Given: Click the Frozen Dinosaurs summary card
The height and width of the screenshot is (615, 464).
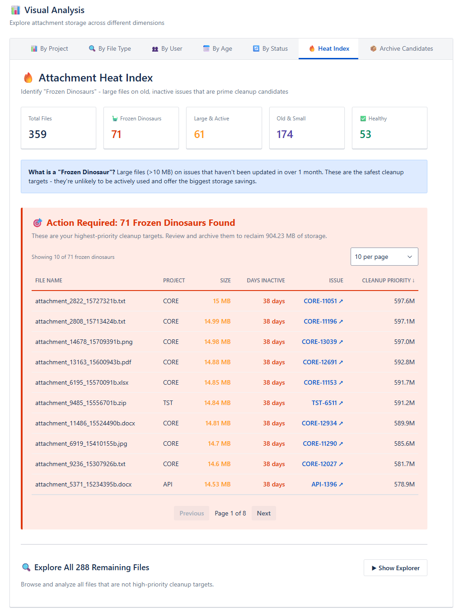Looking at the screenshot, I should pyautogui.click(x=141, y=128).
